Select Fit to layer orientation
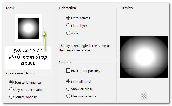This screenshot has width=172, height=106. (x=68, y=26)
